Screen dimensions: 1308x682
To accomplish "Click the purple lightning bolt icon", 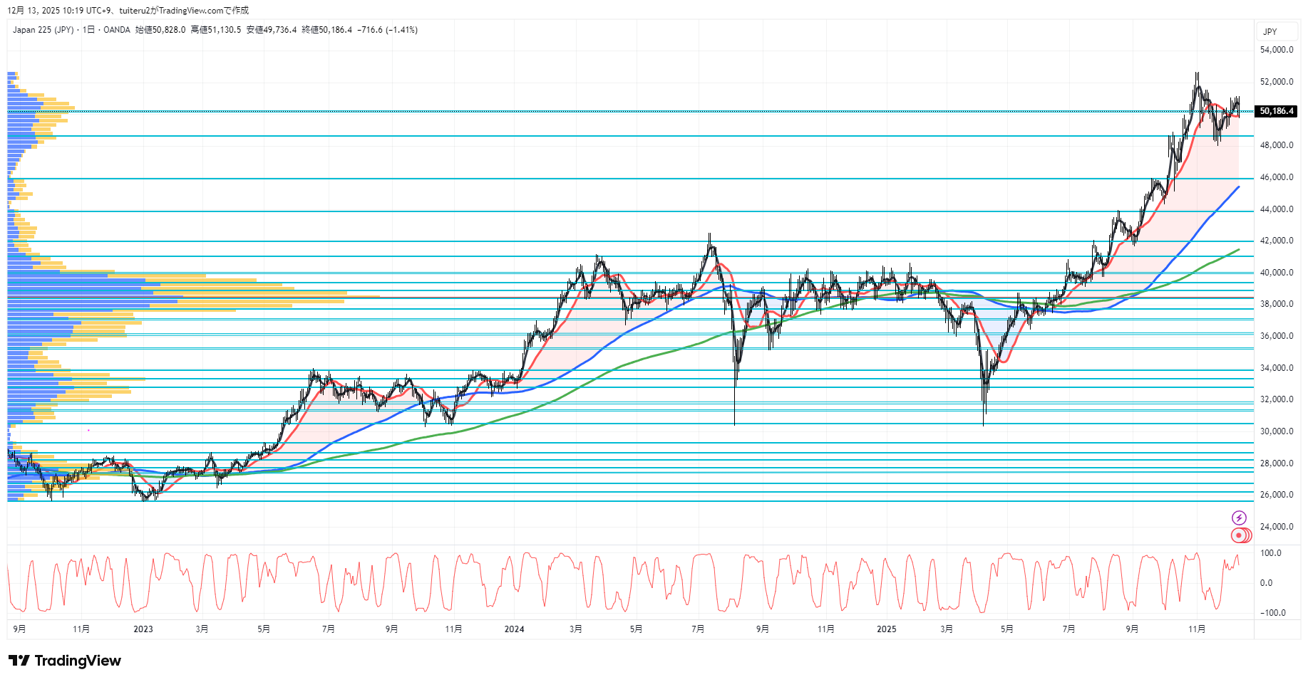I will pyautogui.click(x=1239, y=518).
